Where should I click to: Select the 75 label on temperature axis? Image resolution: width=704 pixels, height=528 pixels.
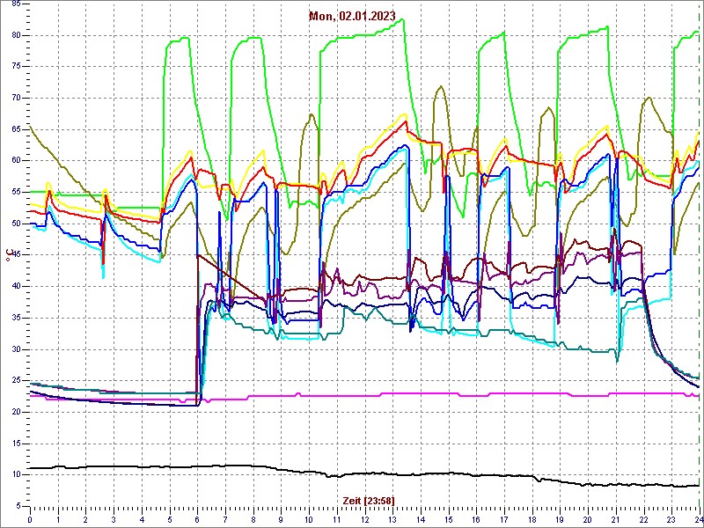point(15,67)
